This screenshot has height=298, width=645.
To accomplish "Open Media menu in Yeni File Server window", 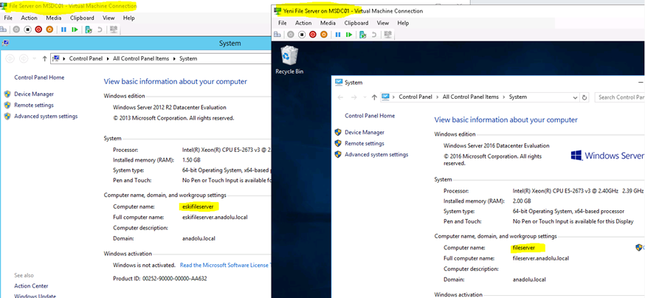I will click(328, 23).
